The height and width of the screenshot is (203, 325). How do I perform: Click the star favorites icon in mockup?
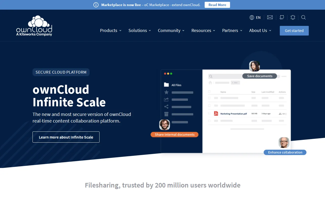166,92
